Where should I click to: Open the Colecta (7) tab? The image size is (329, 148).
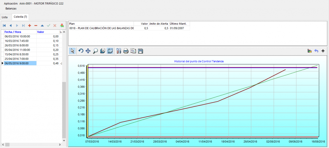point(20,17)
